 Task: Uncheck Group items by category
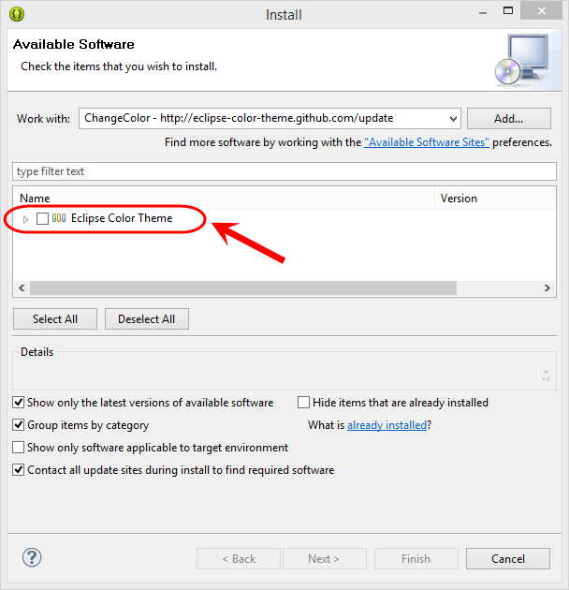[19, 425]
